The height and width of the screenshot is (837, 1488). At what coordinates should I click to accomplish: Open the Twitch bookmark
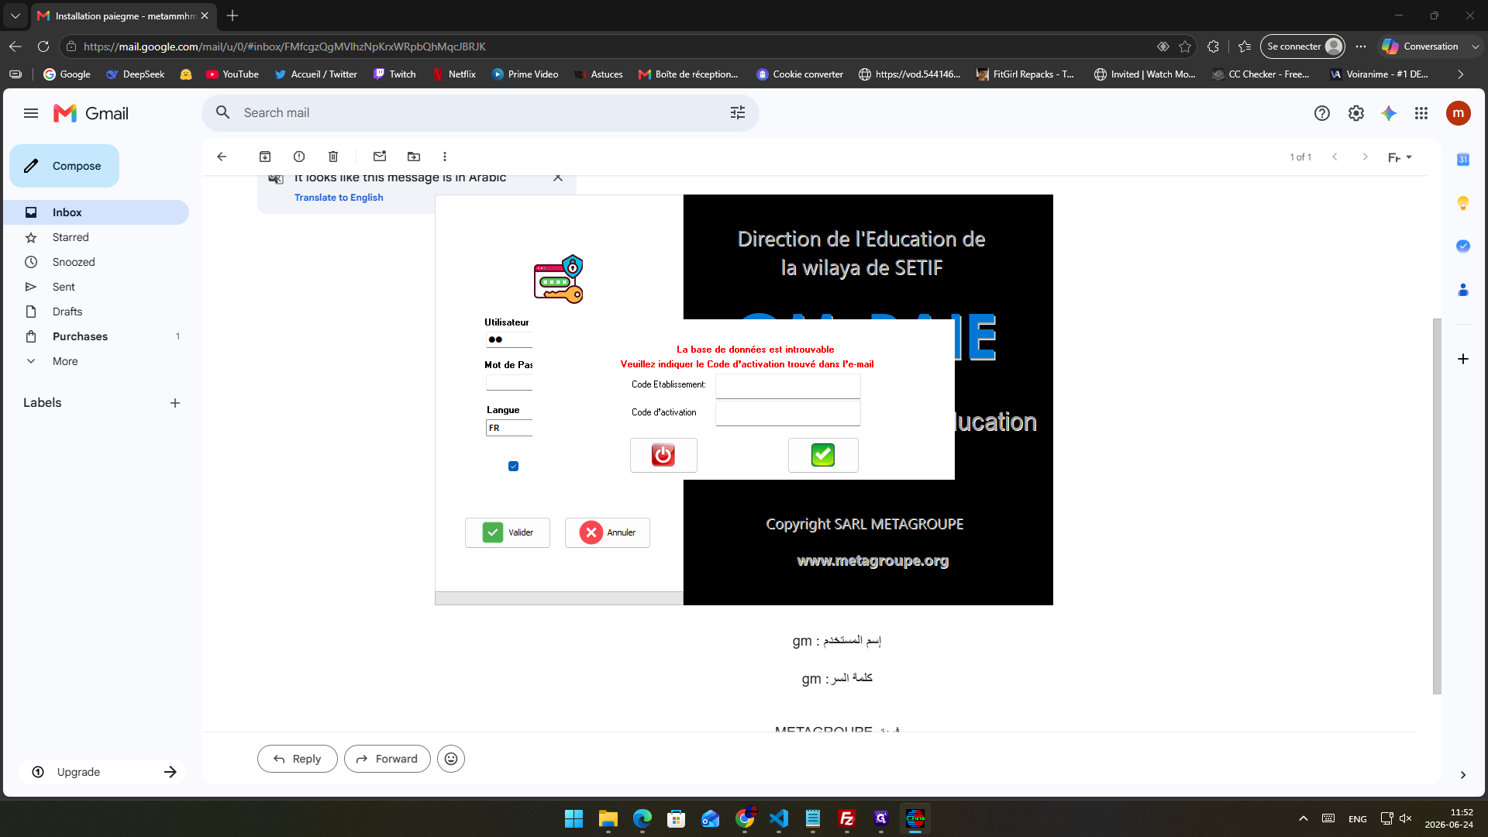(394, 74)
